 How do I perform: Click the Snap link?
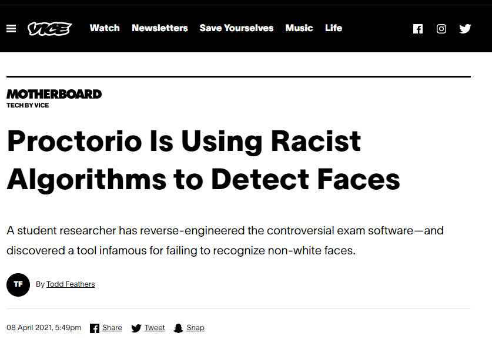point(195,327)
